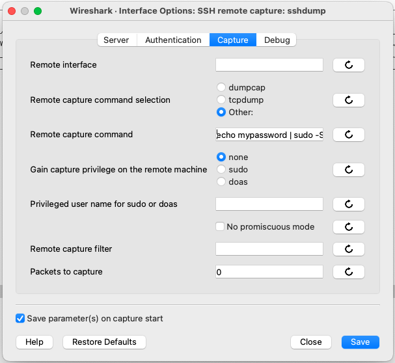Screen dimensions: 395x363
Task: Choose tcpdump as capture command
Action: point(222,100)
